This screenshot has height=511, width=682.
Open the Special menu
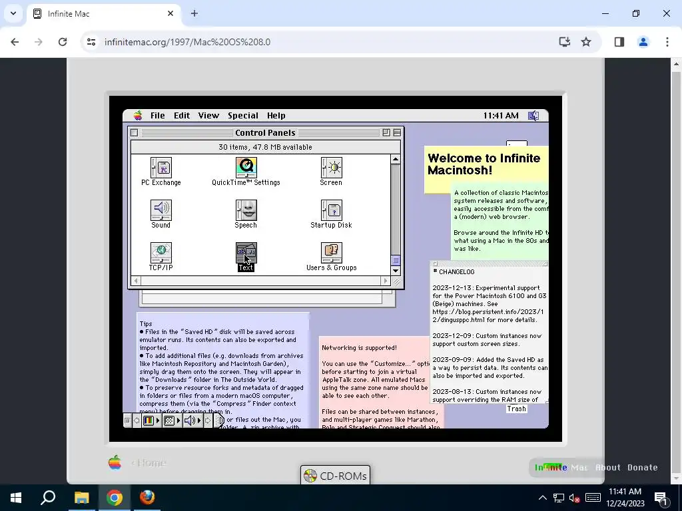(243, 116)
